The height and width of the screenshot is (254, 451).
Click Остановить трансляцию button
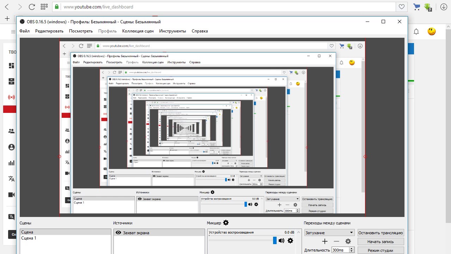pos(381,233)
